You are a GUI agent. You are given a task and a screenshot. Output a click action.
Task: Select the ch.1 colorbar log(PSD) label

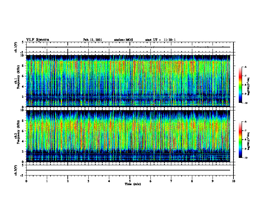(249, 87)
